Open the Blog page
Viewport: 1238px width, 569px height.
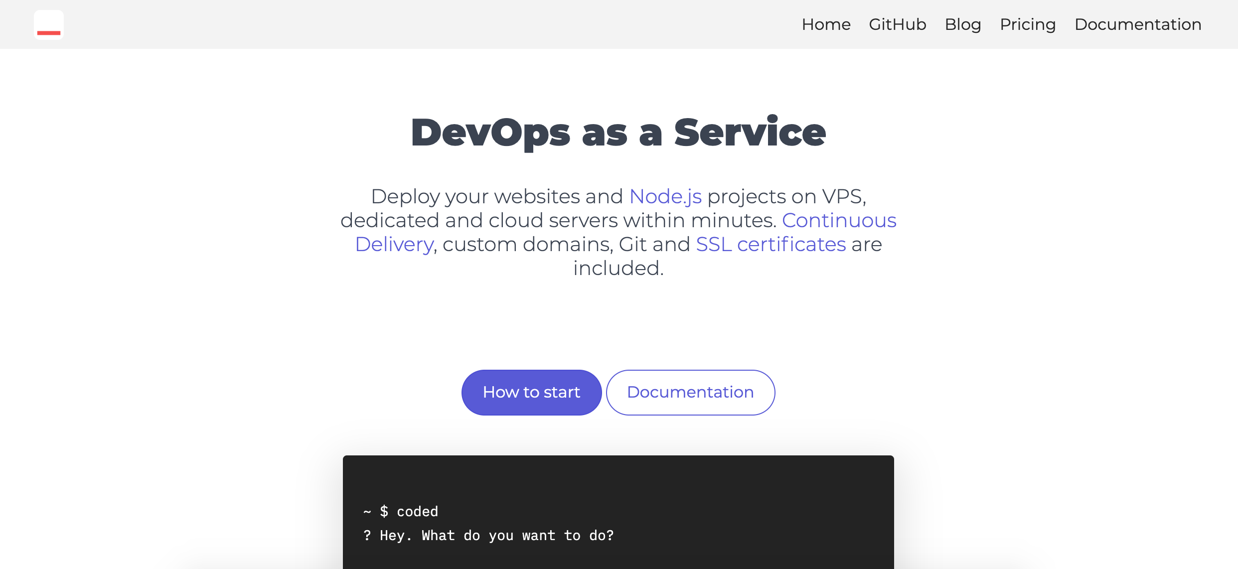click(x=962, y=24)
